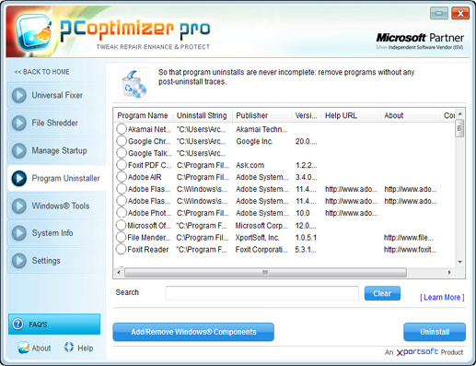476x366 pixels.
Task: Minimize the PC Optimizer Pro window
Action: click(x=439, y=13)
